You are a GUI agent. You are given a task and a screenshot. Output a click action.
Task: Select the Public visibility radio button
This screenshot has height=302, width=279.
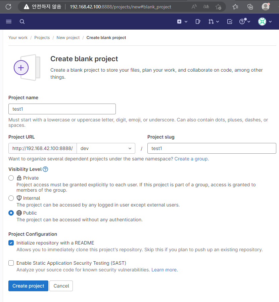11,213
